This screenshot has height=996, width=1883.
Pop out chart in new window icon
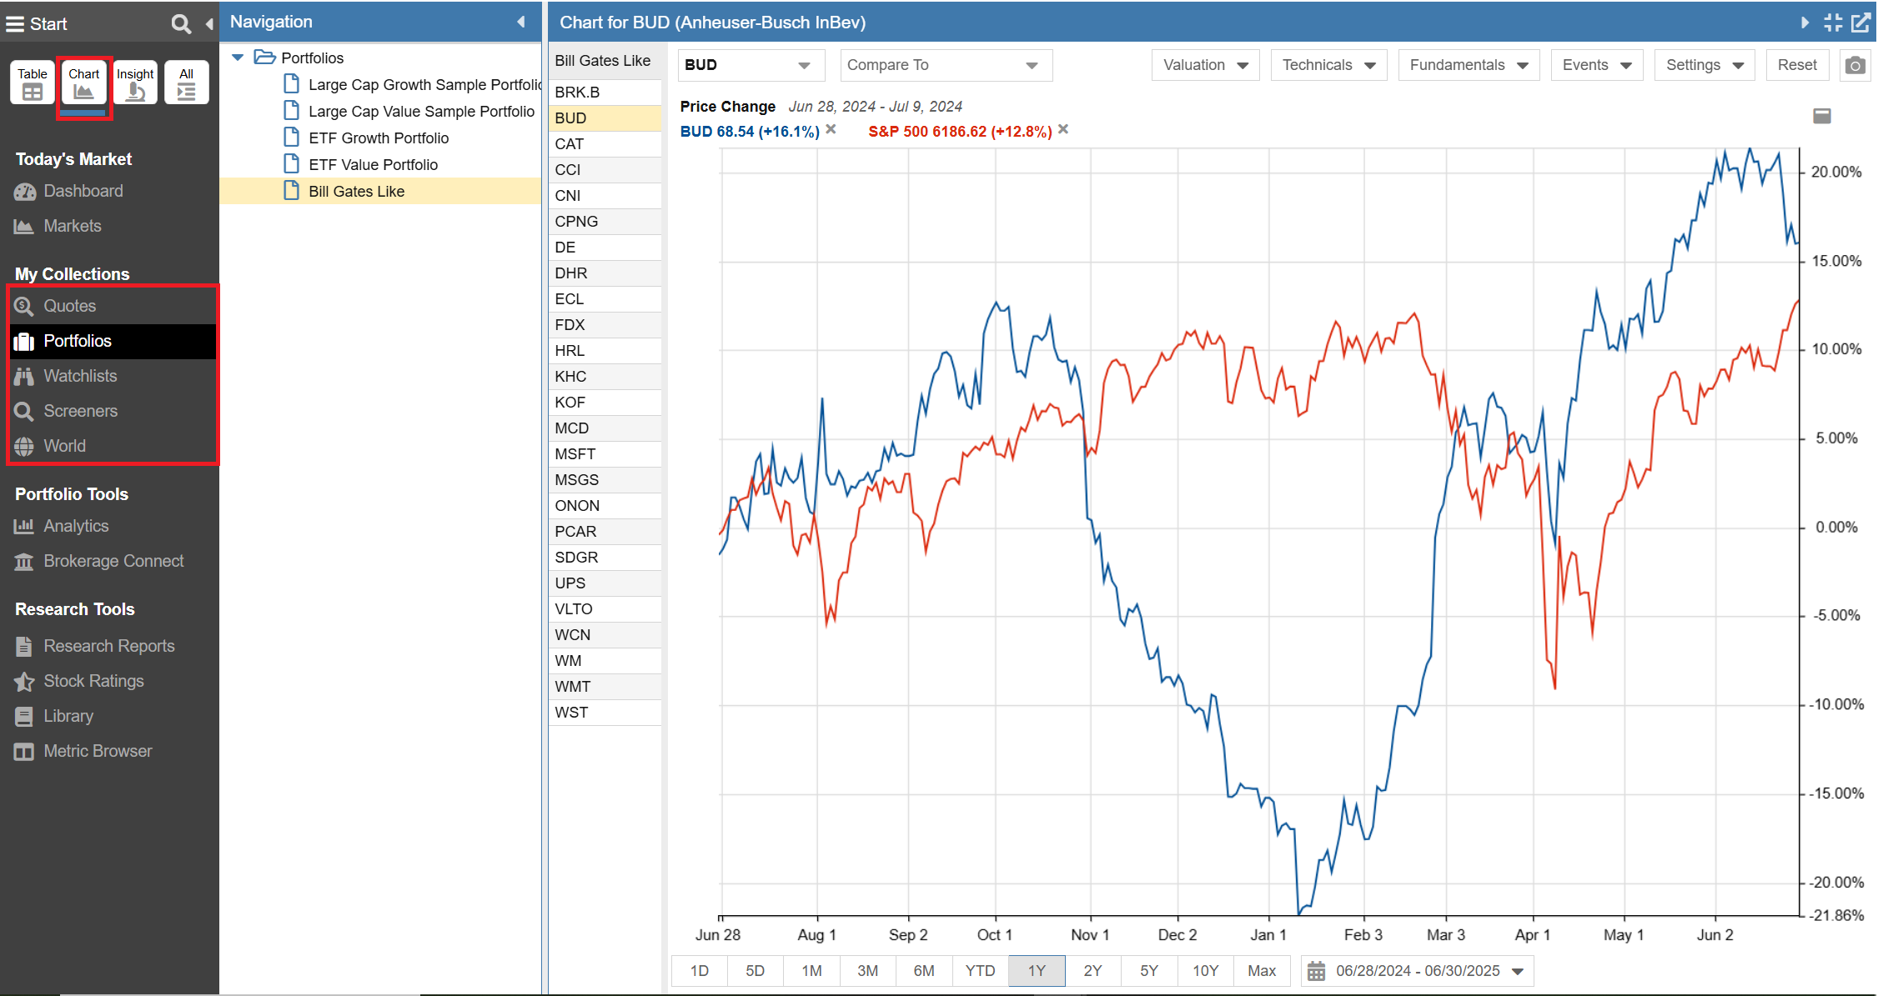[1860, 23]
